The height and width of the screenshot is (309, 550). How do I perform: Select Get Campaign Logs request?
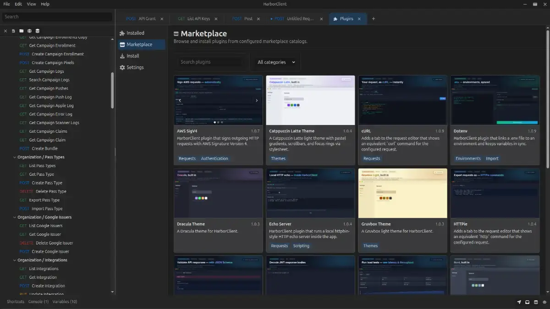46,71
